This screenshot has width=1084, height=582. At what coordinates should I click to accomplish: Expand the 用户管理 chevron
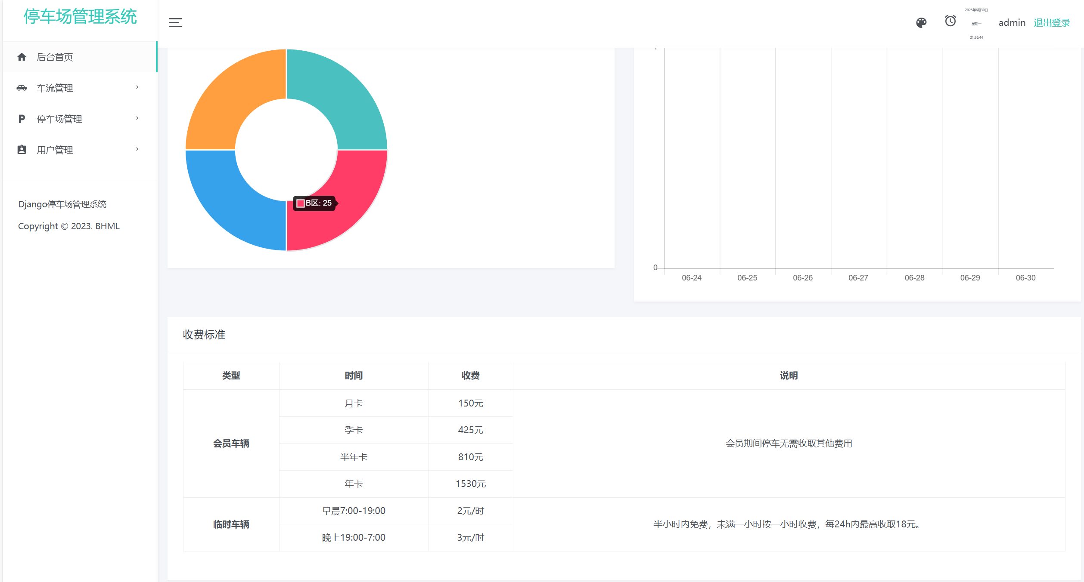(137, 149)
